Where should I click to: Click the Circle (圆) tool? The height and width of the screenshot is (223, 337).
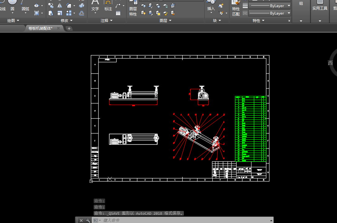pos(12,7)
